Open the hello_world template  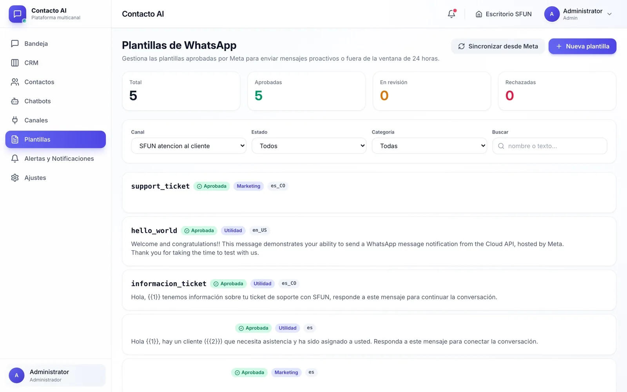pyautogui.click(x=369, y=241)
